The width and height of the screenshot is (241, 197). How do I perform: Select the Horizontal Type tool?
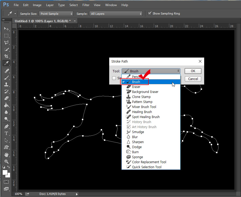click(x=6, y=133)
